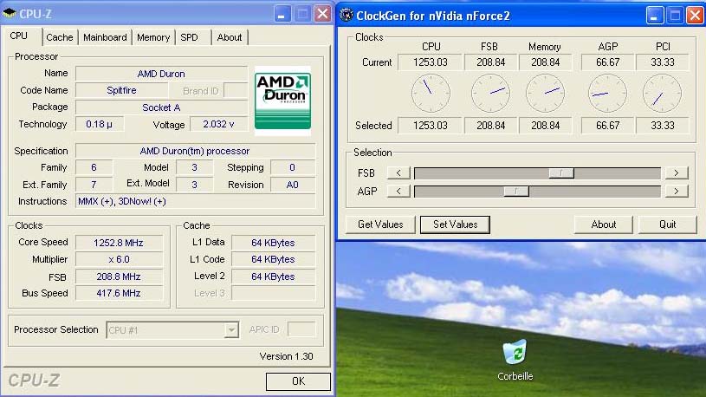
Task: Open the About tab in CPU-Z
Action: [230, 37]
